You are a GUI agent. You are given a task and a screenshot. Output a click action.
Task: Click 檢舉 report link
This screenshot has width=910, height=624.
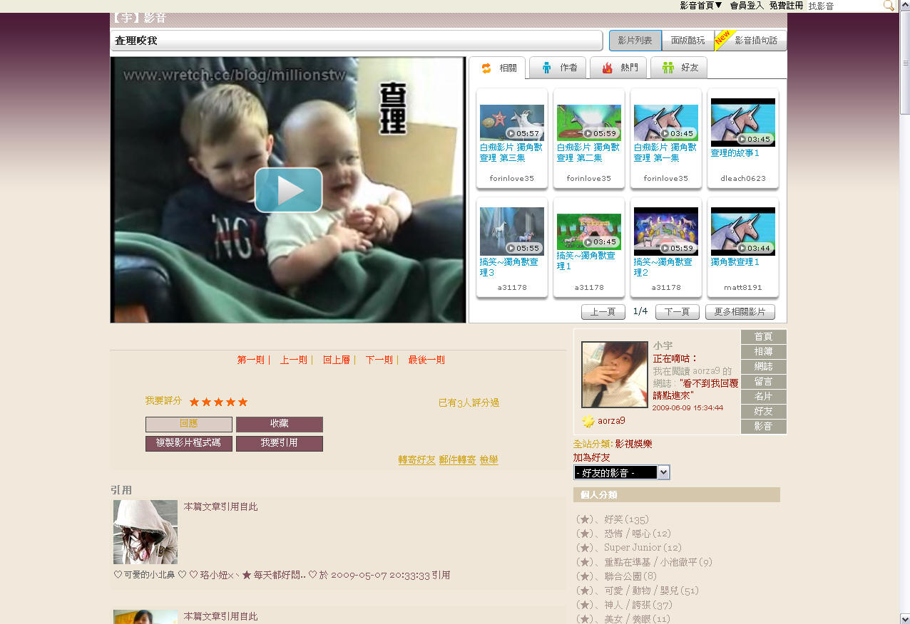pos(489,460)
